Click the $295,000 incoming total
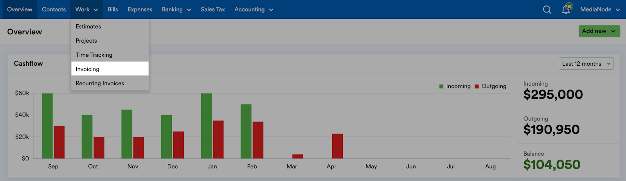Screen dimensions: 626x181 [x=553, y=95]
